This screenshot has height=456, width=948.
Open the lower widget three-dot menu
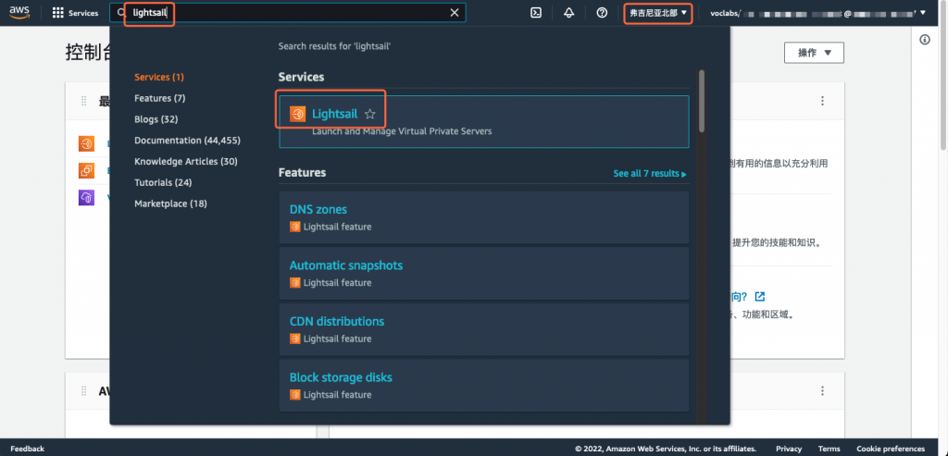point(822,391)
